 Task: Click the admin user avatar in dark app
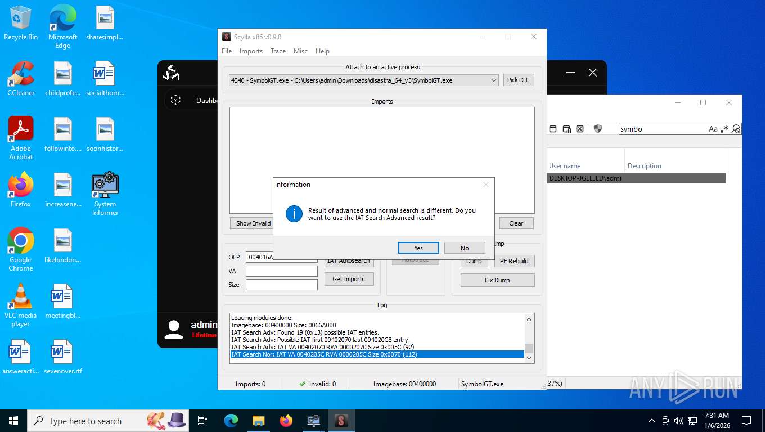174,330
